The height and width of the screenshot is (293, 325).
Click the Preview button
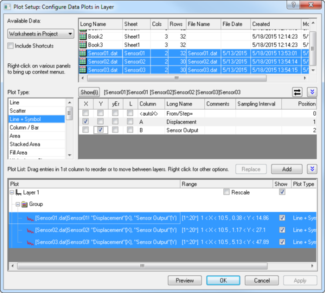pyautogui.click(x=184, y=280)
